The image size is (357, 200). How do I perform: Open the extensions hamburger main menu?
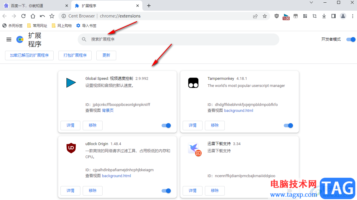9,39
